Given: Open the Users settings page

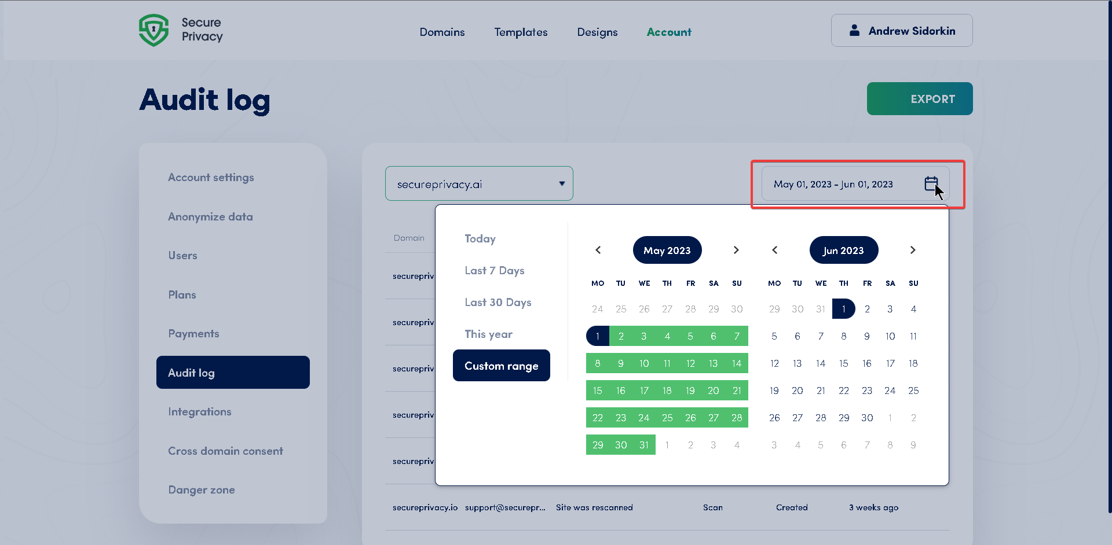Looking at the screenshot, I should pos(182,255).
